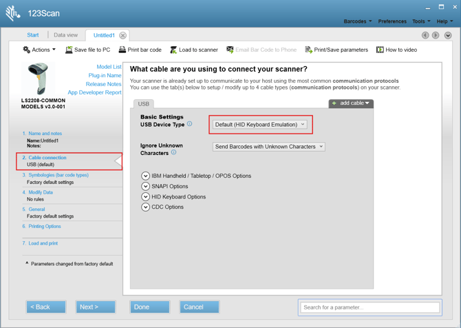Close the Untitled1 tab

click(x=123, y=35)
